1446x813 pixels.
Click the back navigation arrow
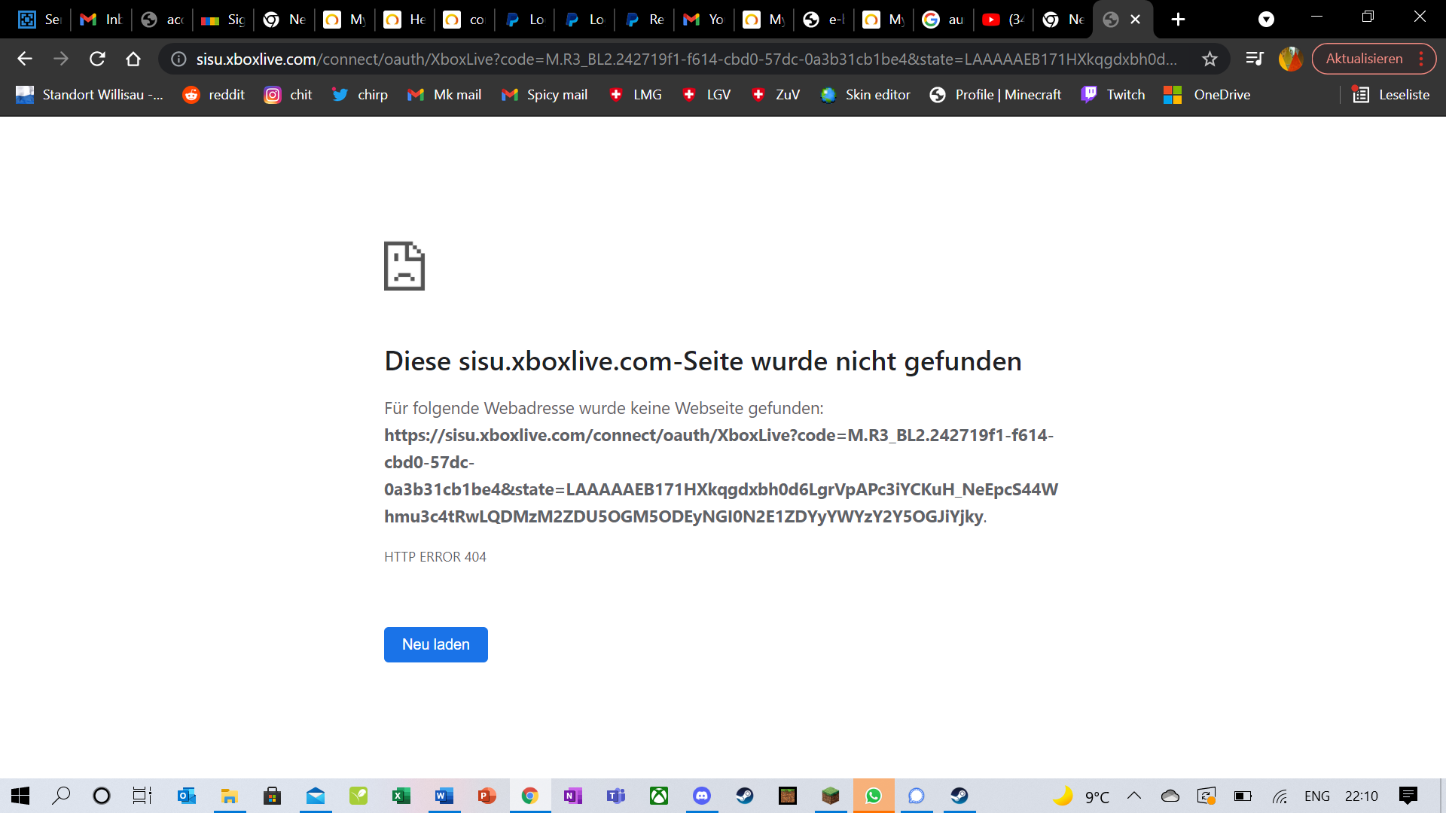tap(25, 59)
